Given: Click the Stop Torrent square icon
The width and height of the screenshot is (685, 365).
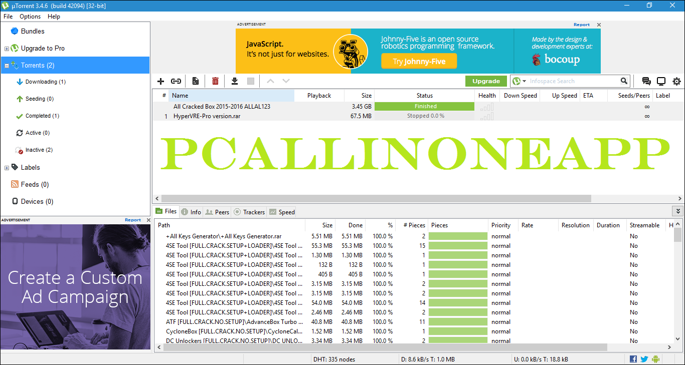Looking at the screenshot, I should click(251, 81).
